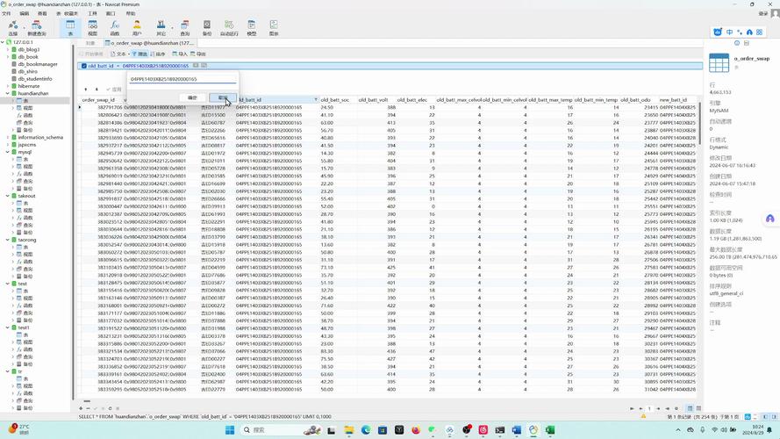Open 自动运行 (Automation) from the toolbar
The height and width of the screenshot is (439, 780).
229,28
